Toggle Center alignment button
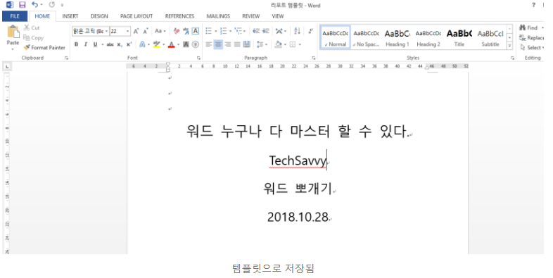This screenshot has width=553, height=278. (218, 44)
